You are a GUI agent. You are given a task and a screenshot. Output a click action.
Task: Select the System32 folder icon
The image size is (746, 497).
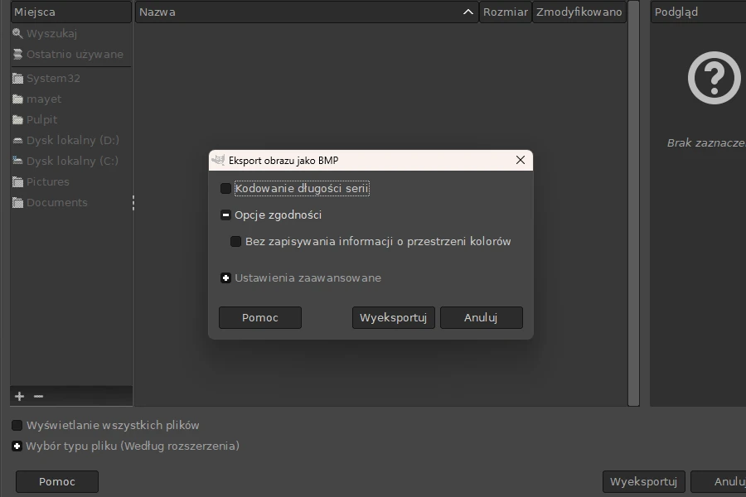pos(17,79)
